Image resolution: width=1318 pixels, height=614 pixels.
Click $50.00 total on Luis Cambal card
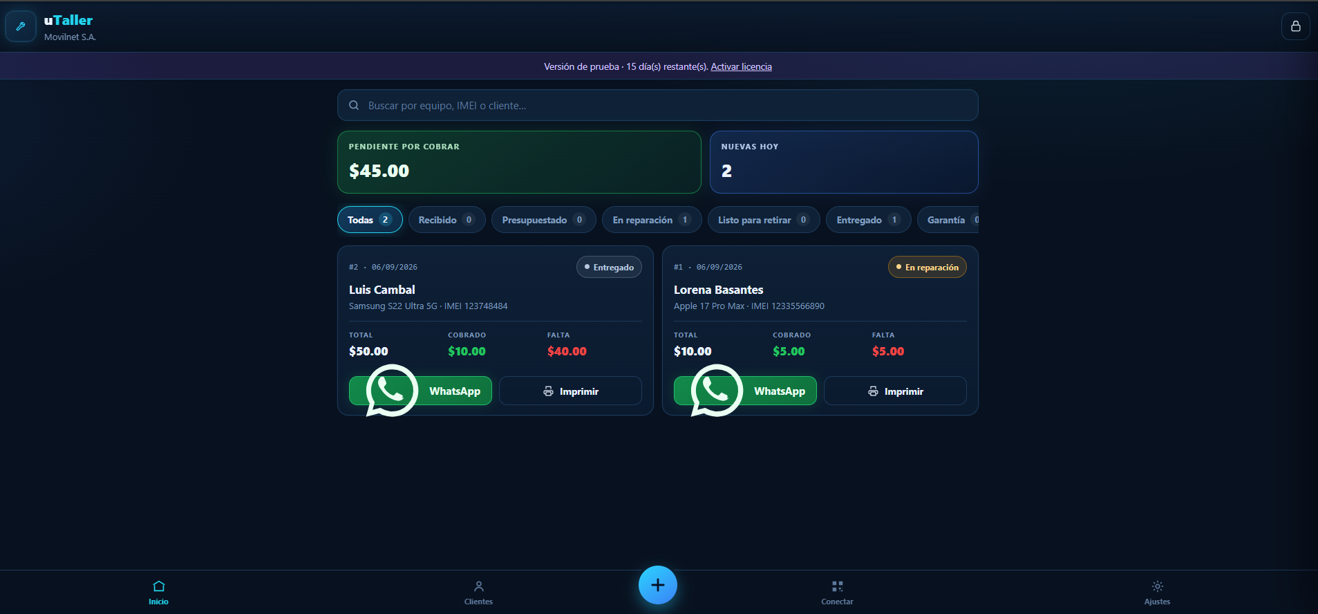(368, 351)
